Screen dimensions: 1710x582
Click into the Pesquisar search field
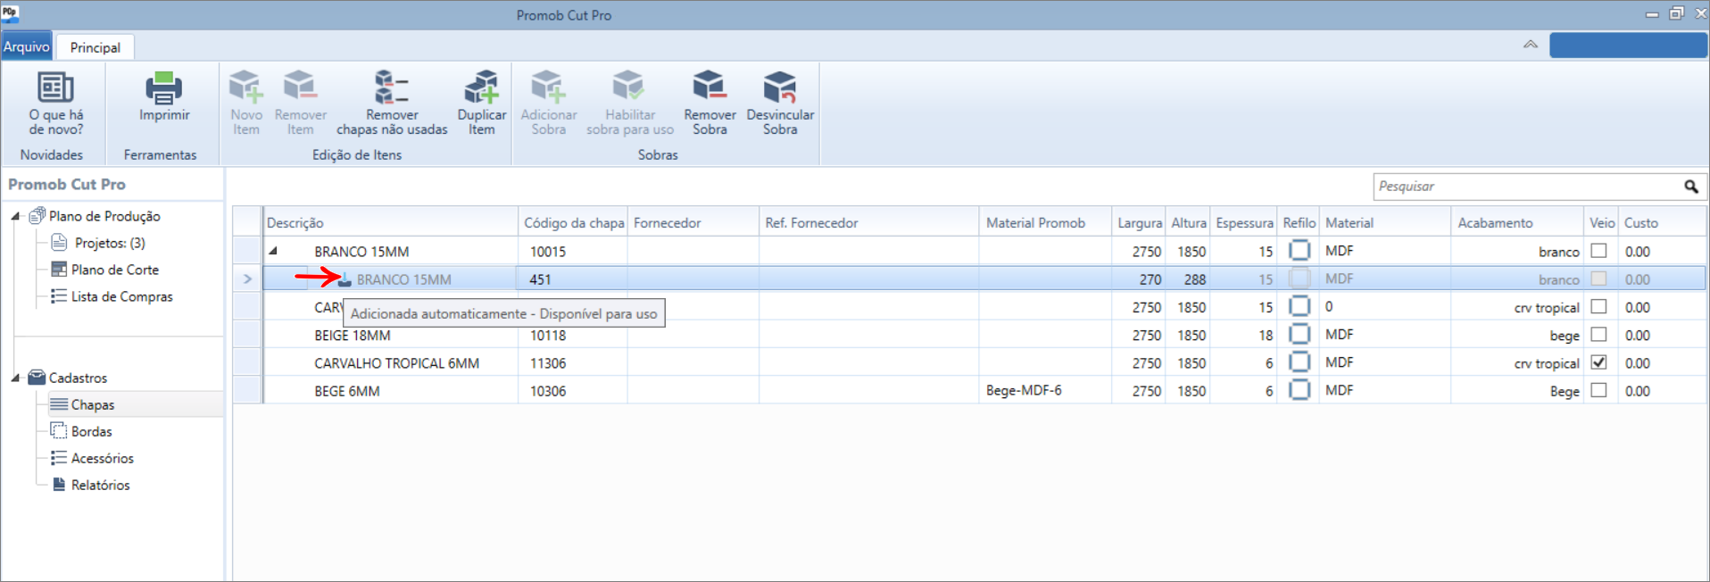click(x=1526, y=187)
